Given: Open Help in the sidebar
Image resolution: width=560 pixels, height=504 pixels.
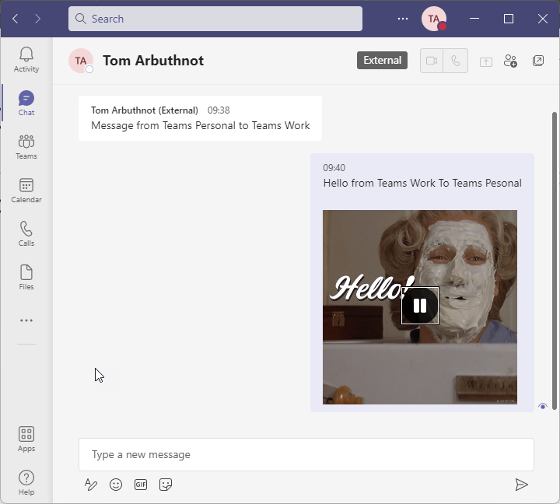Looking at the screenshot, I should coord(26,482).
